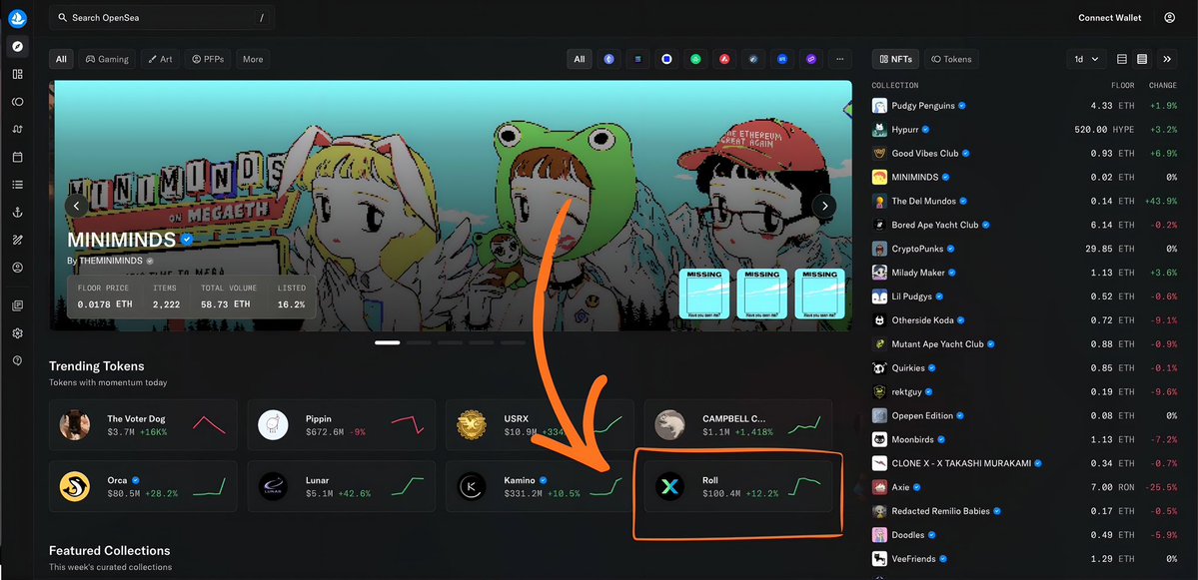This screenshot has width=1198, height=580.
Task: Open the Kamino token card
Action: coord(540,486)
